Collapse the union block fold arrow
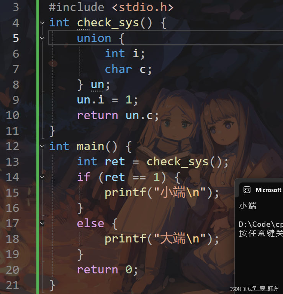Viewport: 283px width, 294px height. point(42,38)
